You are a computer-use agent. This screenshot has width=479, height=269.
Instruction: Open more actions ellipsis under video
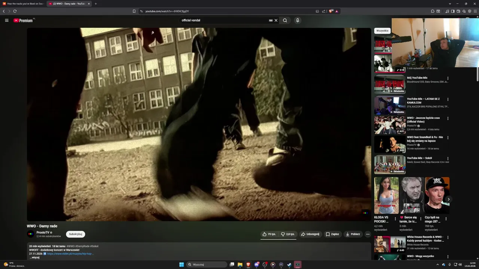(367, 234)
